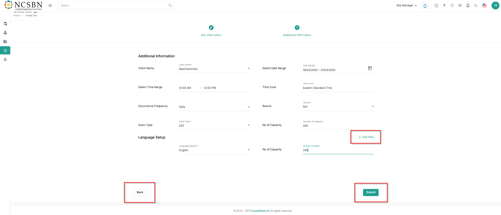
Task: Open the highlighted calendar slot sidebar icon
Action: 5,50
